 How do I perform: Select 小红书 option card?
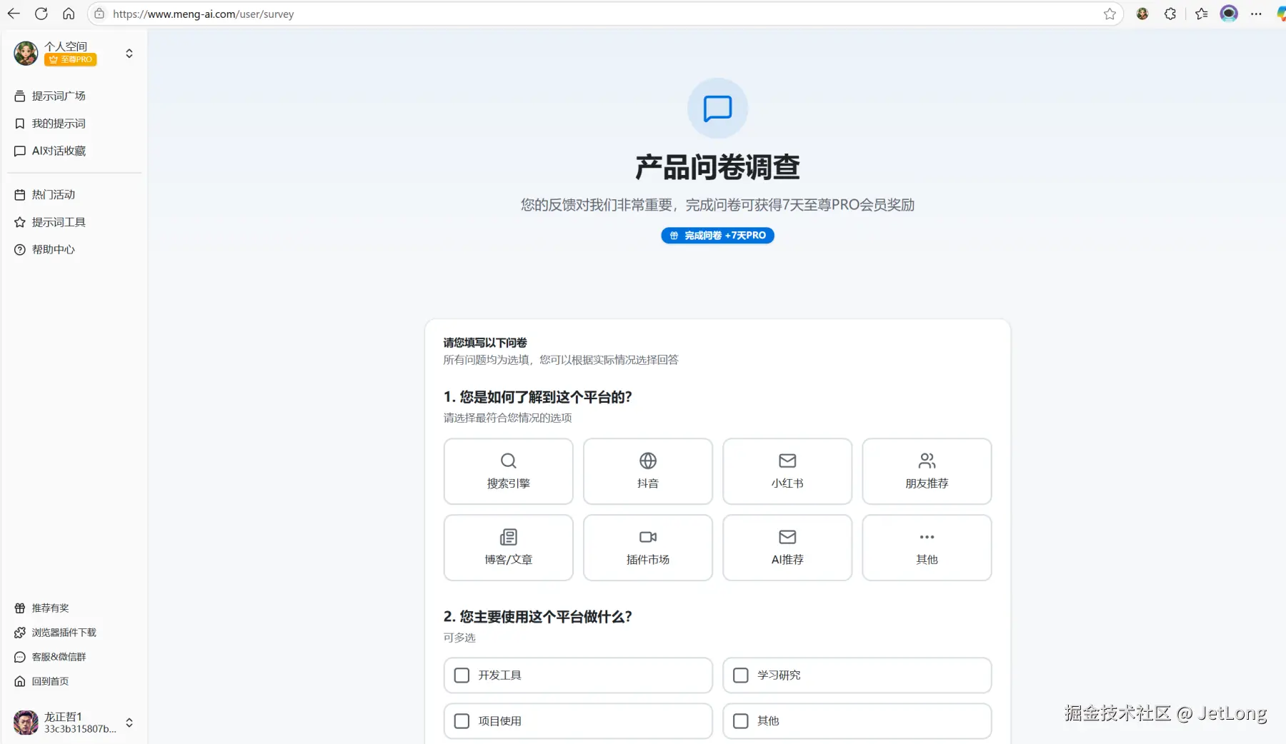pyautogui.click(x=787, y=471)
